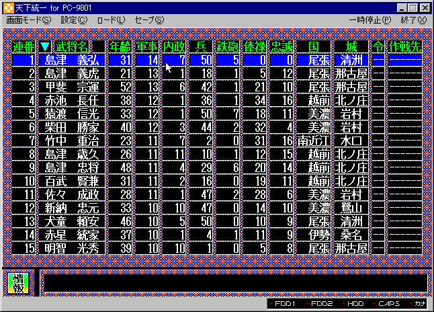The image size is (434, 312).
Task: Open the ロード load menu
Action: click(x=111, y=20)
